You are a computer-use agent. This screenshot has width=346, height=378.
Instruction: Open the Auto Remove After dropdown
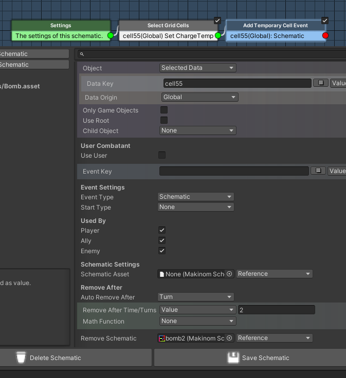[196, 297]
